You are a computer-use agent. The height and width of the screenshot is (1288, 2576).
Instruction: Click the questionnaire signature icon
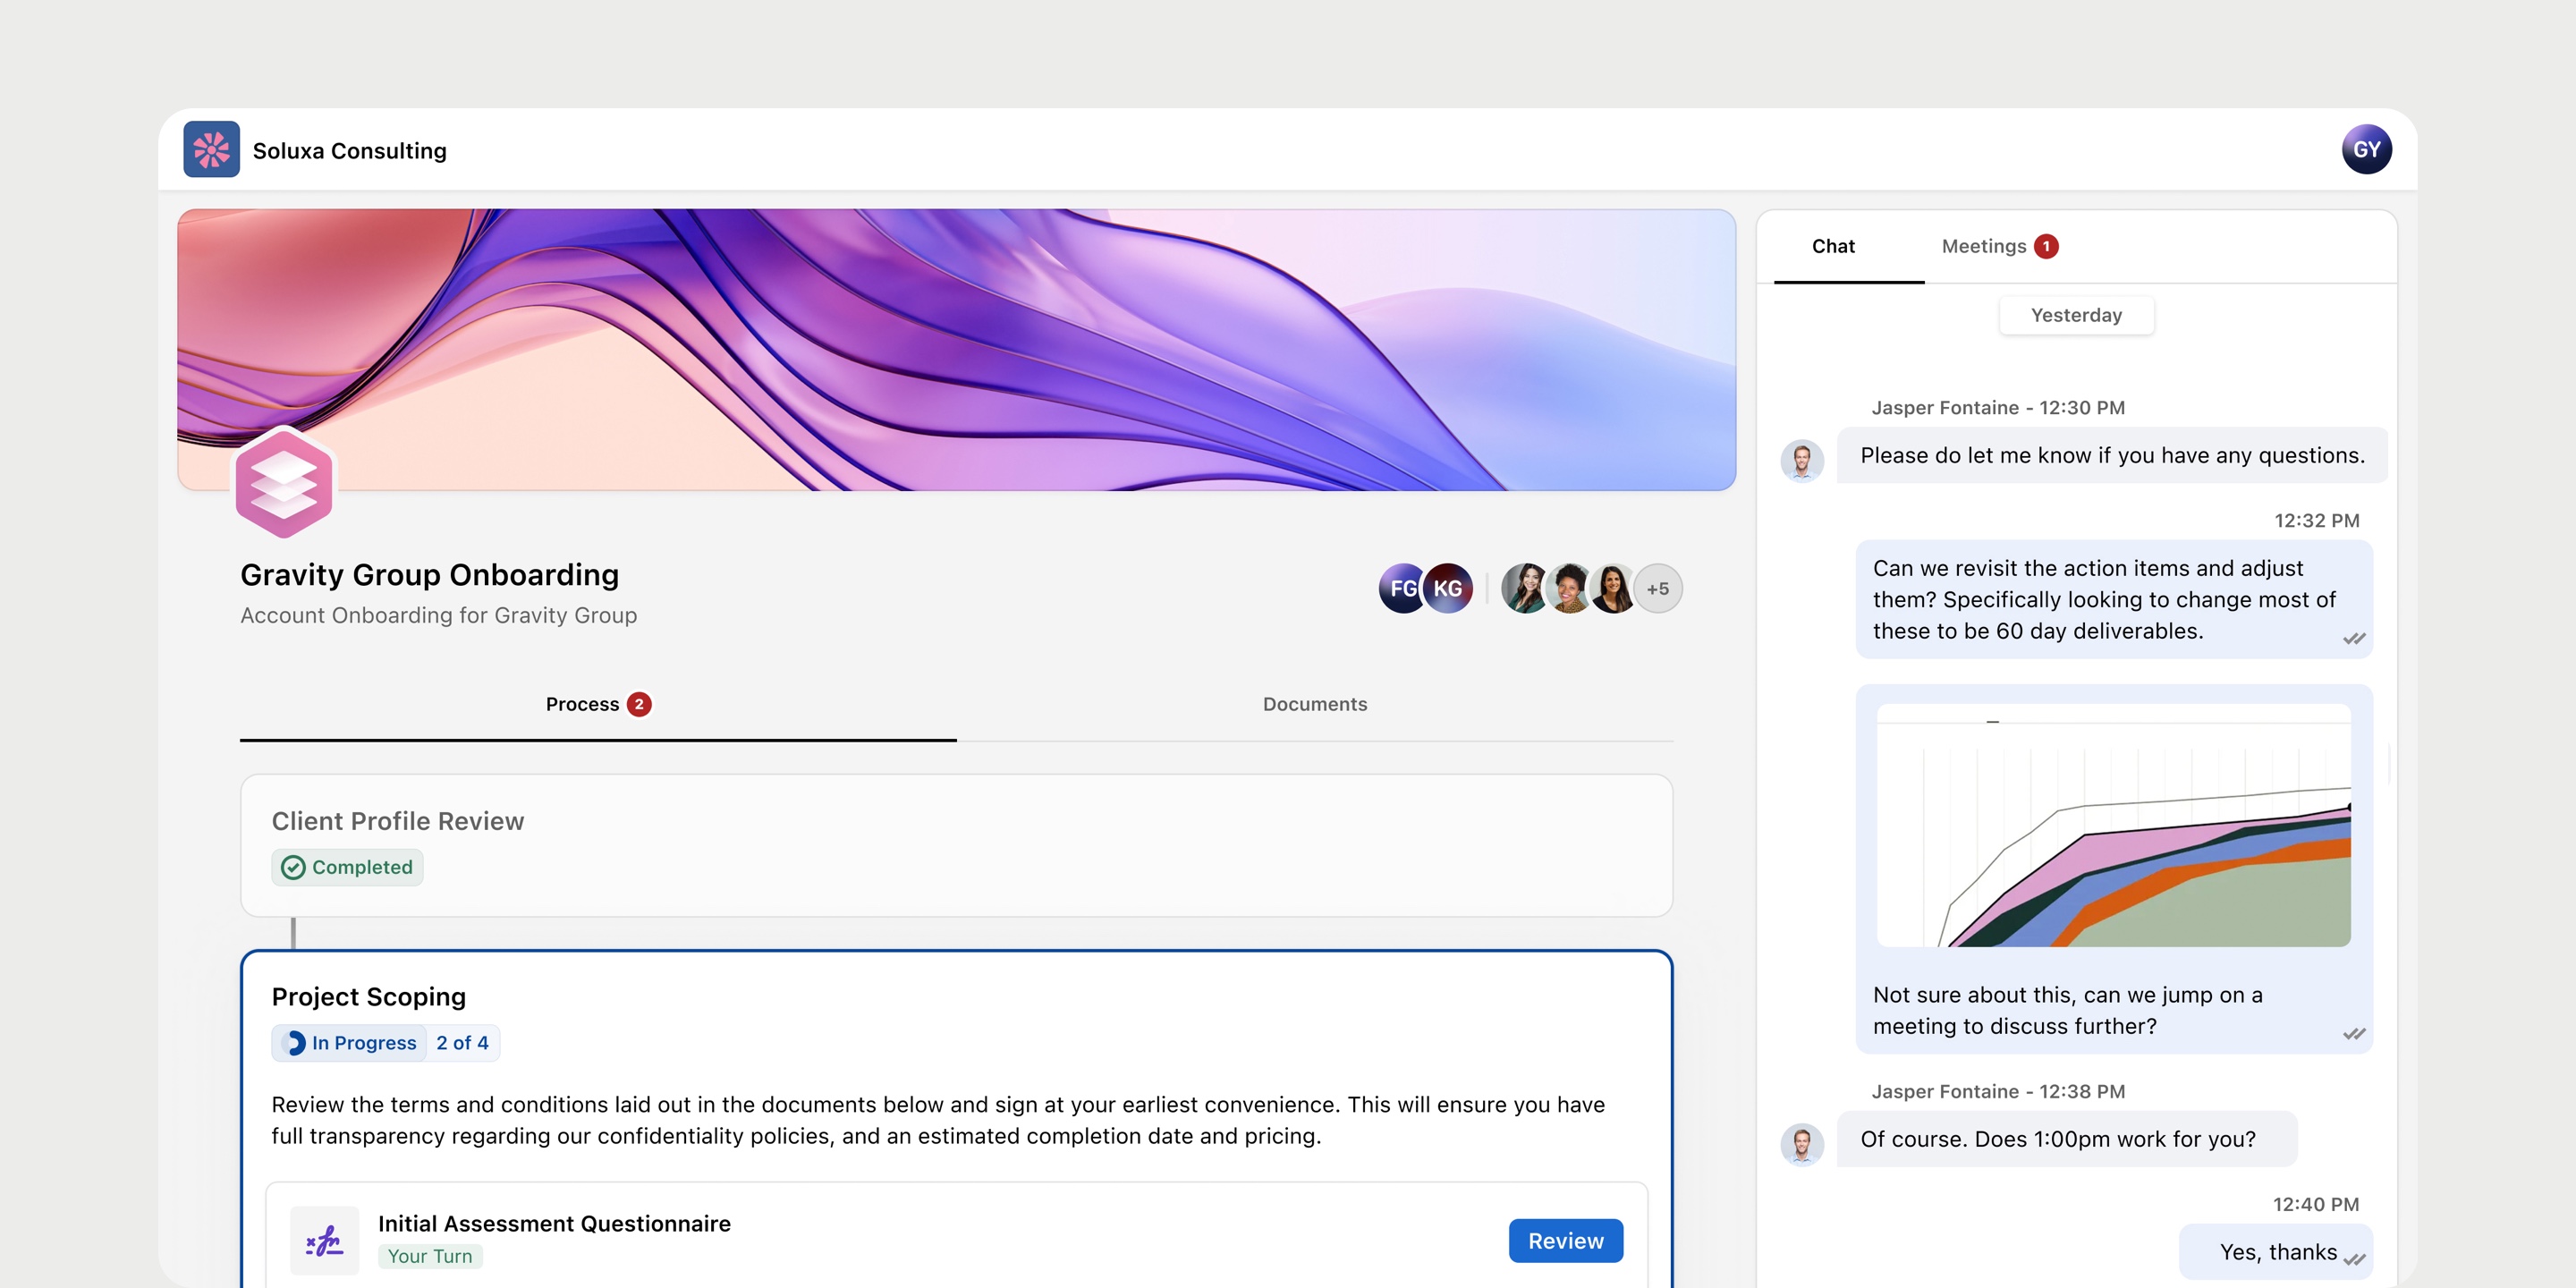324,1241
